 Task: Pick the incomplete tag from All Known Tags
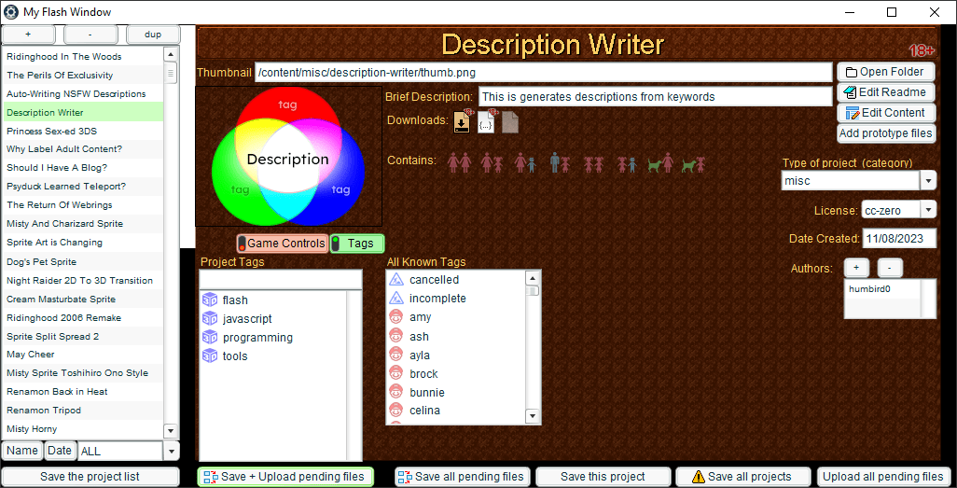(x=456, y=298)
